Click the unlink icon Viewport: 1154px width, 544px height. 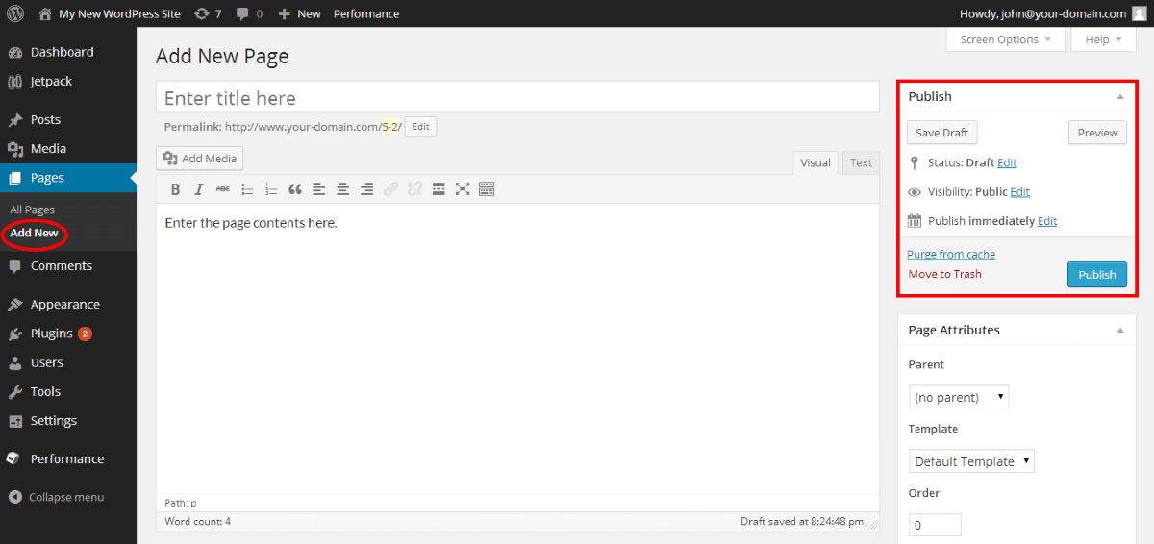(x=414, y=189)
